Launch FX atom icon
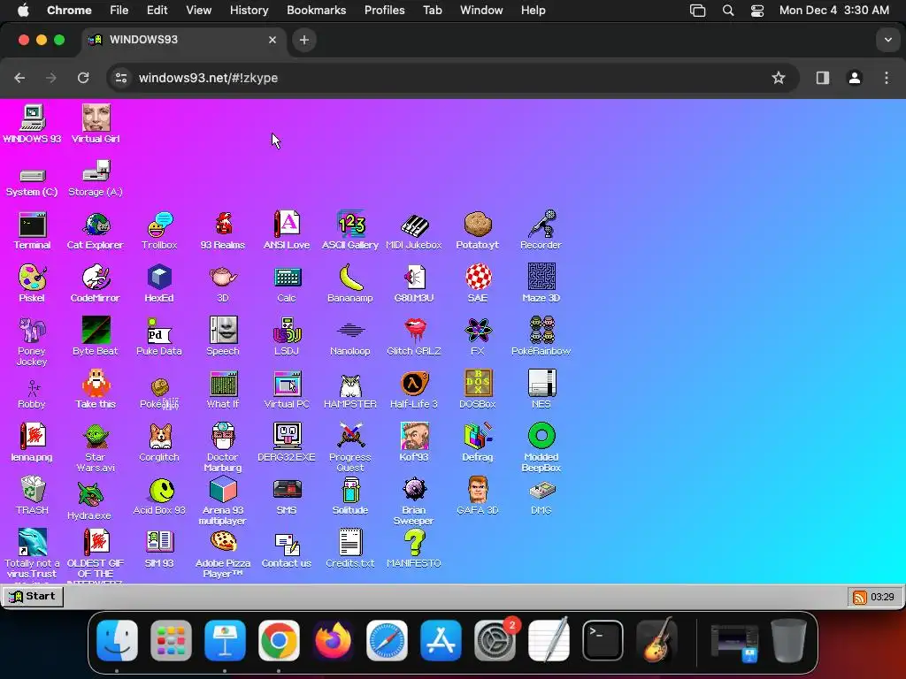This screenshot has width=906, height=679. coord(478,337)
